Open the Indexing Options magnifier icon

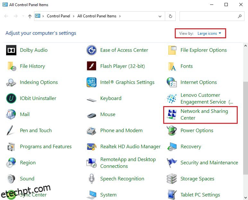click(x=11, y=83)
